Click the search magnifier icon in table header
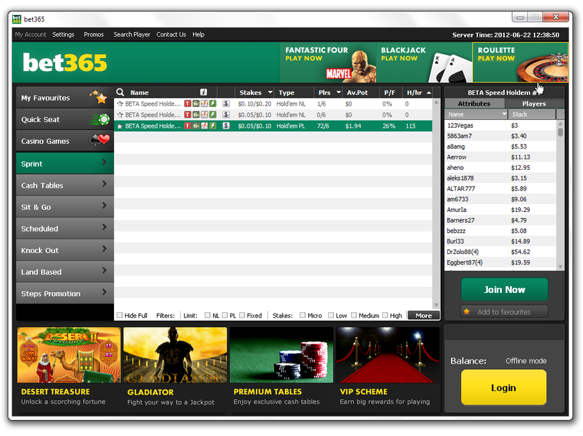Viewport: 583px width, 436px height. [x=121, y=92]
